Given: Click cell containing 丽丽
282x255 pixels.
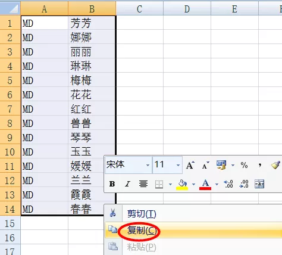Looking at the screenshot, I should (x=92, y=52).
